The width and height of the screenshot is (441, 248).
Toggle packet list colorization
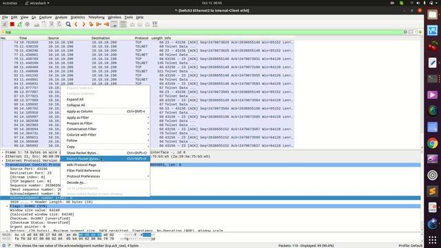click(x=123, y=25)
